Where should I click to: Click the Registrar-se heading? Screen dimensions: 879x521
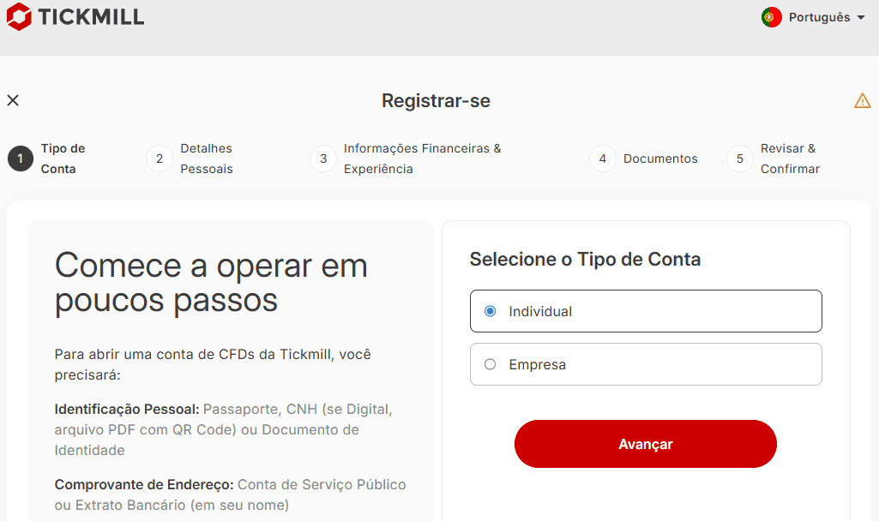coord(436,100)
